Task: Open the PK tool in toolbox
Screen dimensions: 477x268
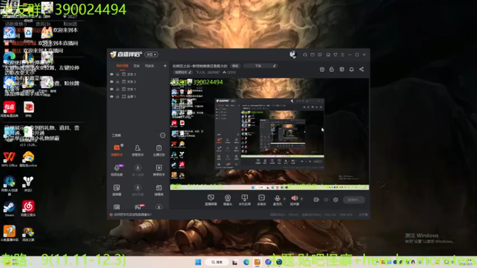Action: pos(138,207)
